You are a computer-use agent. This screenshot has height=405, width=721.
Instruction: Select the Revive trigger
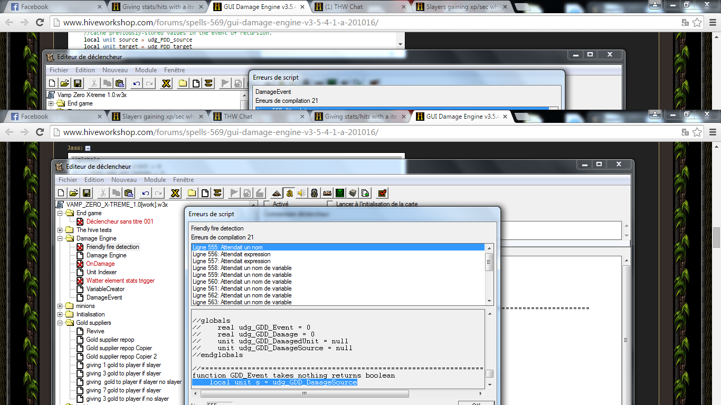pyautogui.click(x=96, y=331)
